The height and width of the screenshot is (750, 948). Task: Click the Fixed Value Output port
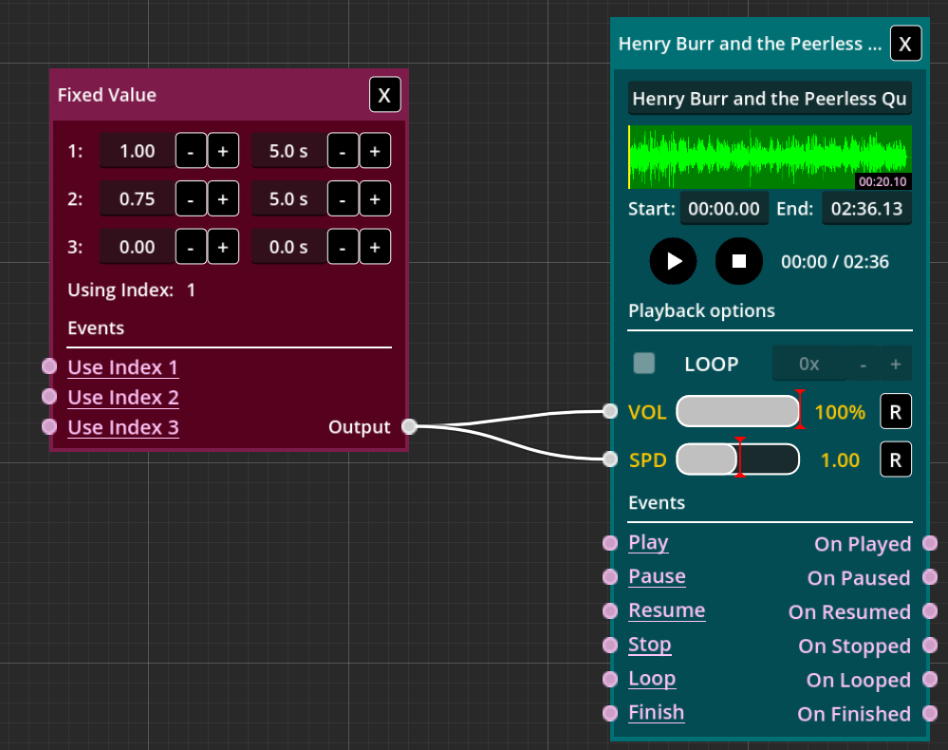[409, 427]
